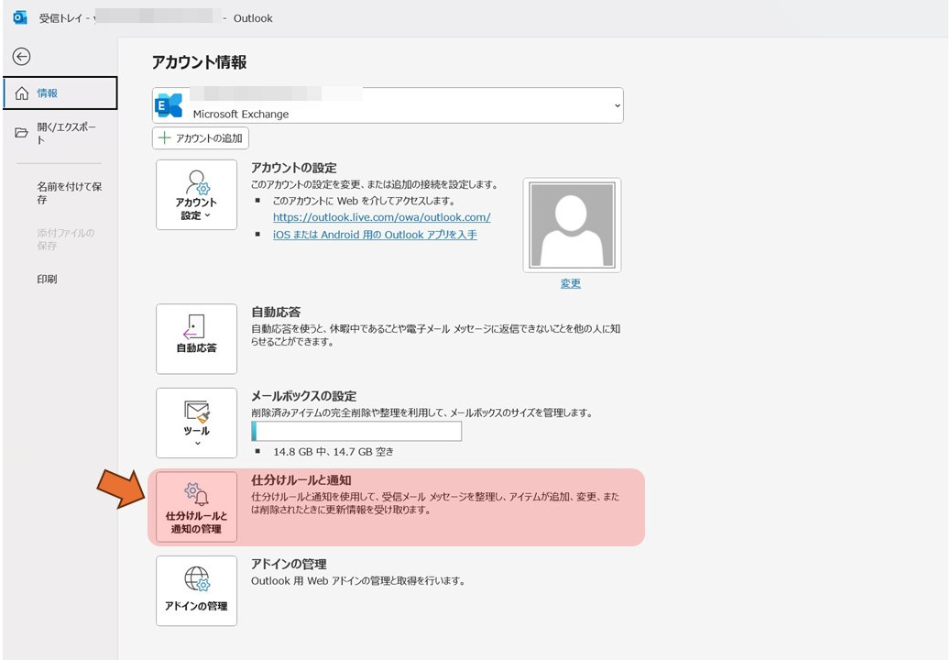Click the Outlook logo in the title bar
952x660 pixels.
coord(19,17)
